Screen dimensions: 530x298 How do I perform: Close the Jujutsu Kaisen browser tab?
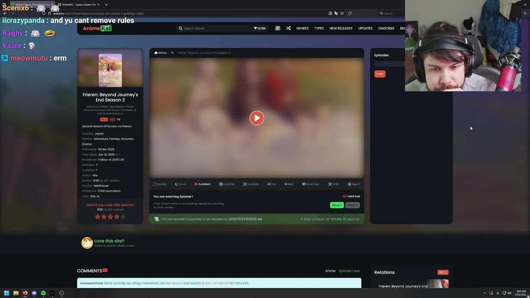click(99, 5)
